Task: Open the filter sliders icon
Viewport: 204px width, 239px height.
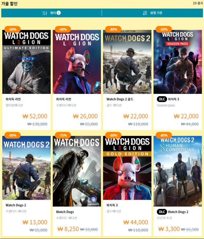Action: coord(45,13)
